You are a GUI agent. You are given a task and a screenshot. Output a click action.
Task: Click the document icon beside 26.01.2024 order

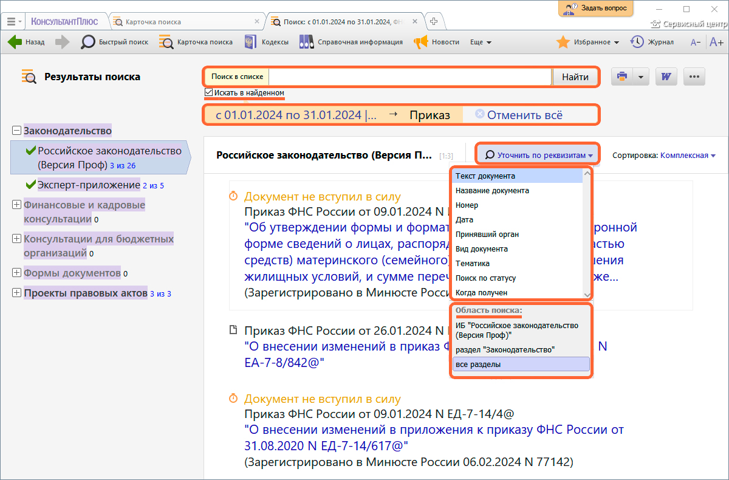pyautogui.click(x=233, y=330)
